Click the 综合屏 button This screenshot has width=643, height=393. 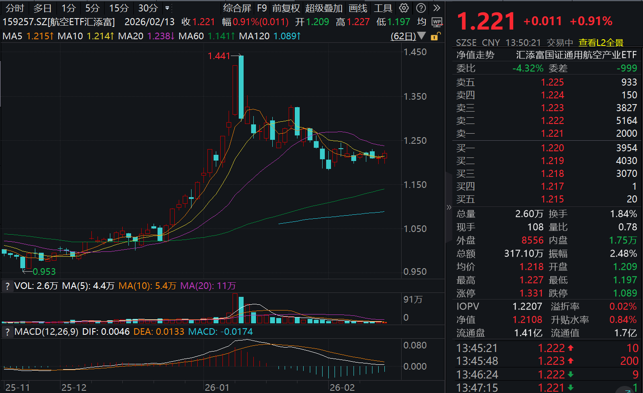pyautogui.click(x=237, y=8)
